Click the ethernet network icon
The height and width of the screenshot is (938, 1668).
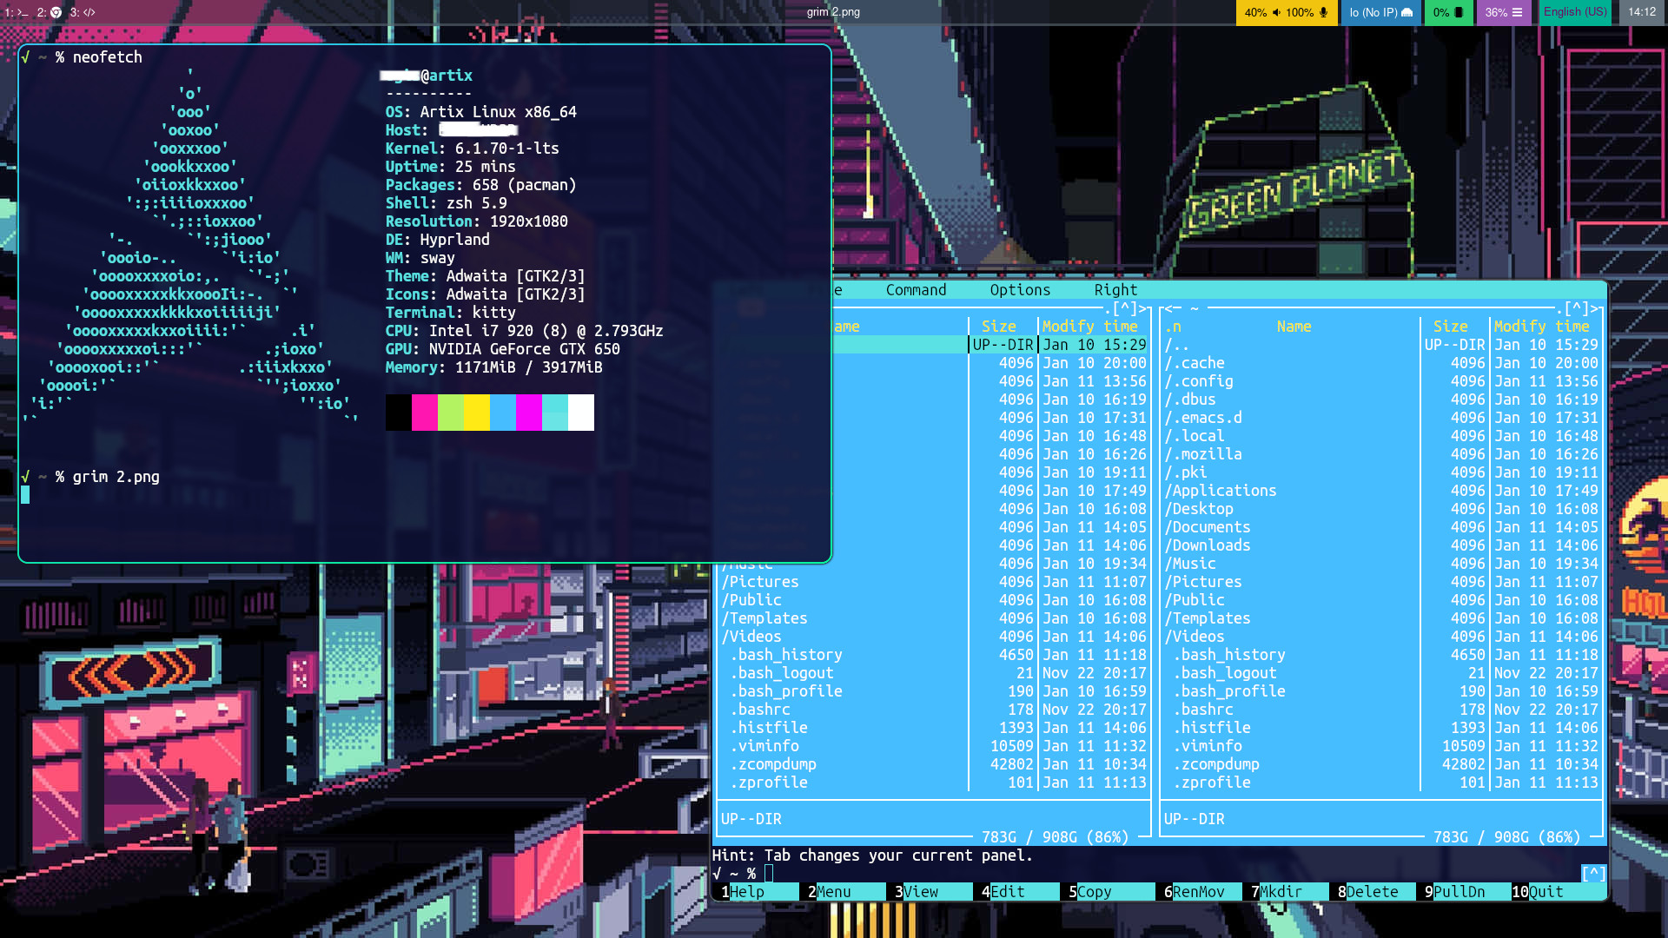(1407, 12)
